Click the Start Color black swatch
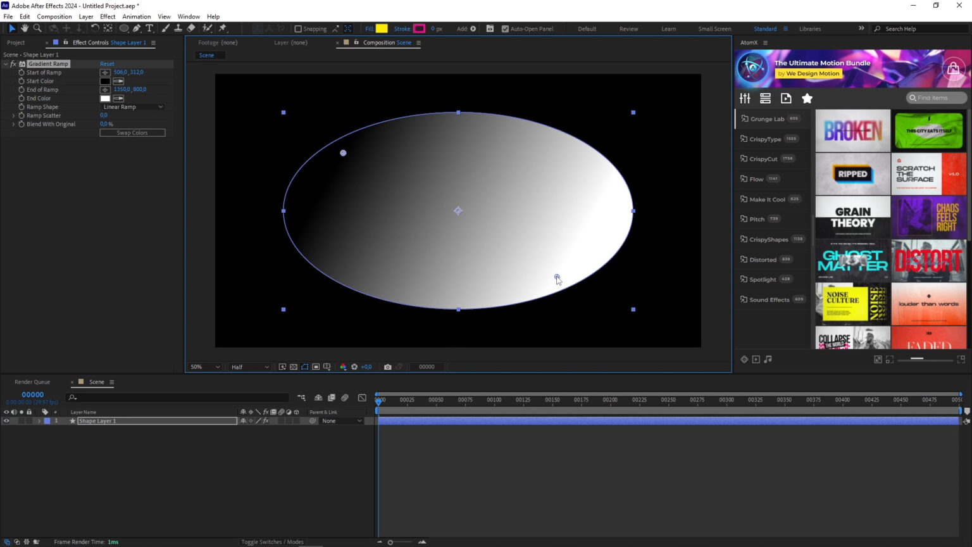 pos(105,80)
